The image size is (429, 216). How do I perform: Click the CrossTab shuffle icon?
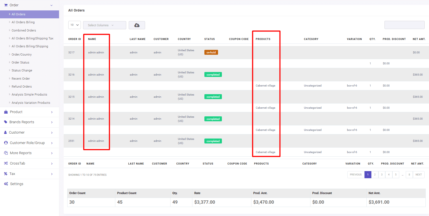6,163
